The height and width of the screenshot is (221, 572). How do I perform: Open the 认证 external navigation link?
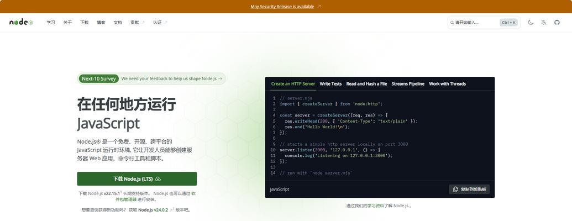point(160,23)
